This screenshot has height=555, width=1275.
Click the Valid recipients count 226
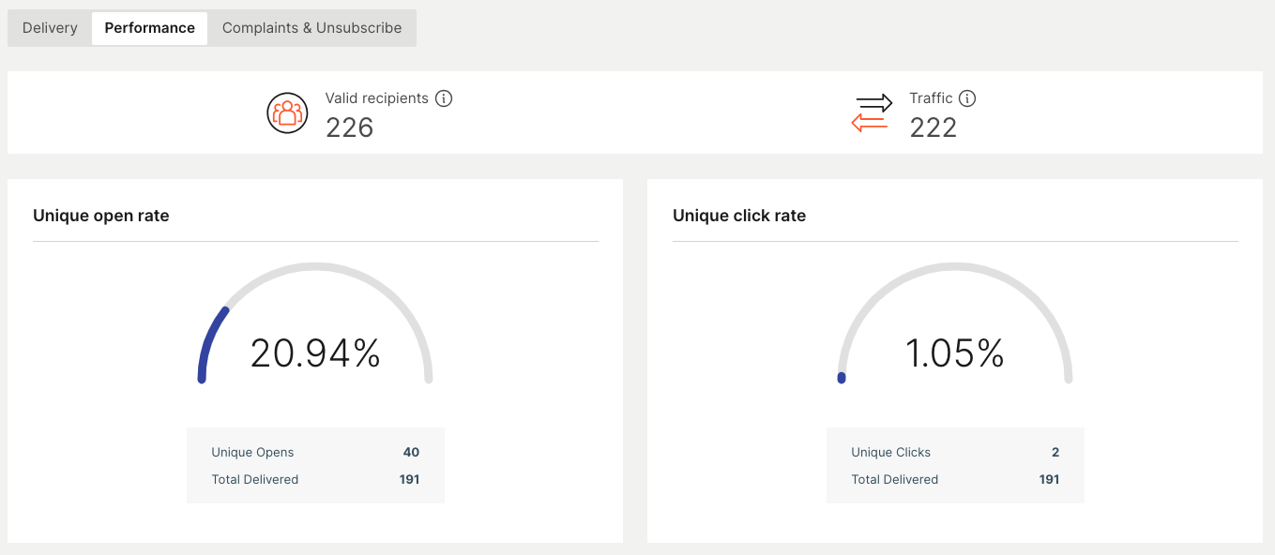(x=349, y=127)
